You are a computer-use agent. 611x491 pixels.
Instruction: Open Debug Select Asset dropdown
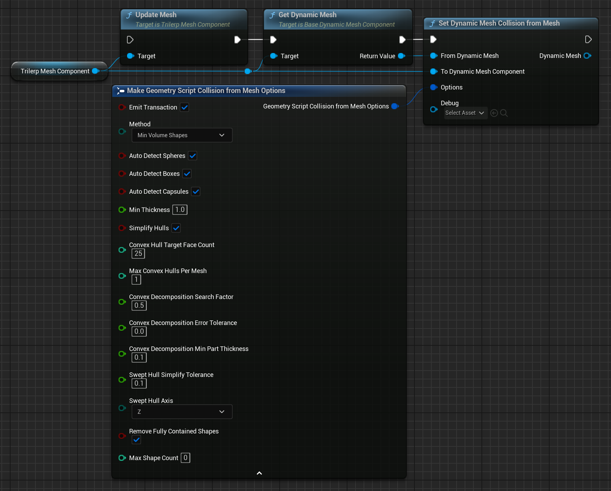[465, 113]
